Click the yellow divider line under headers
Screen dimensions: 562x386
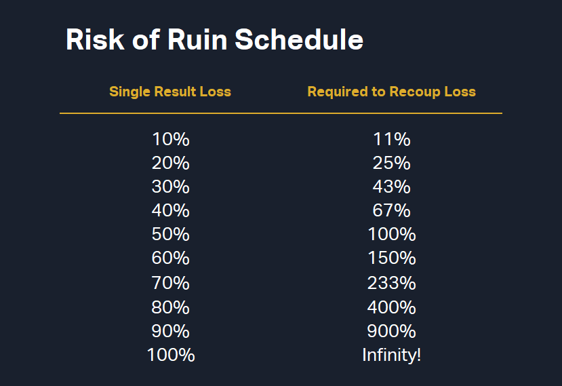281,113
